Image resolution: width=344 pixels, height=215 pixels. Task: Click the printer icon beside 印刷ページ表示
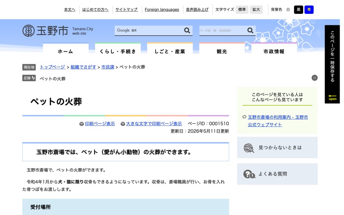81,124
